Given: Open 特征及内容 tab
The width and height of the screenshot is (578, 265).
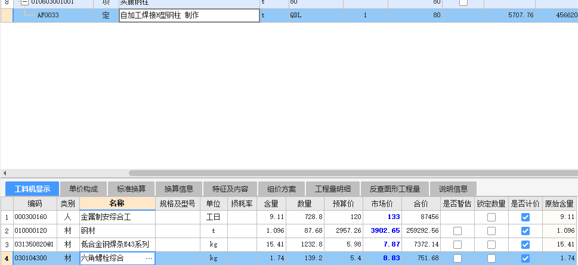Looking at the screenshot, I should (x=230, y=189).
